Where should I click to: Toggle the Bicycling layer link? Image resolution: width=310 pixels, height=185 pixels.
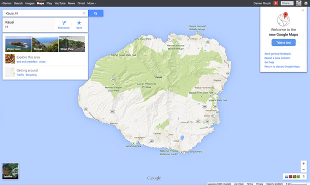[31, 75]
